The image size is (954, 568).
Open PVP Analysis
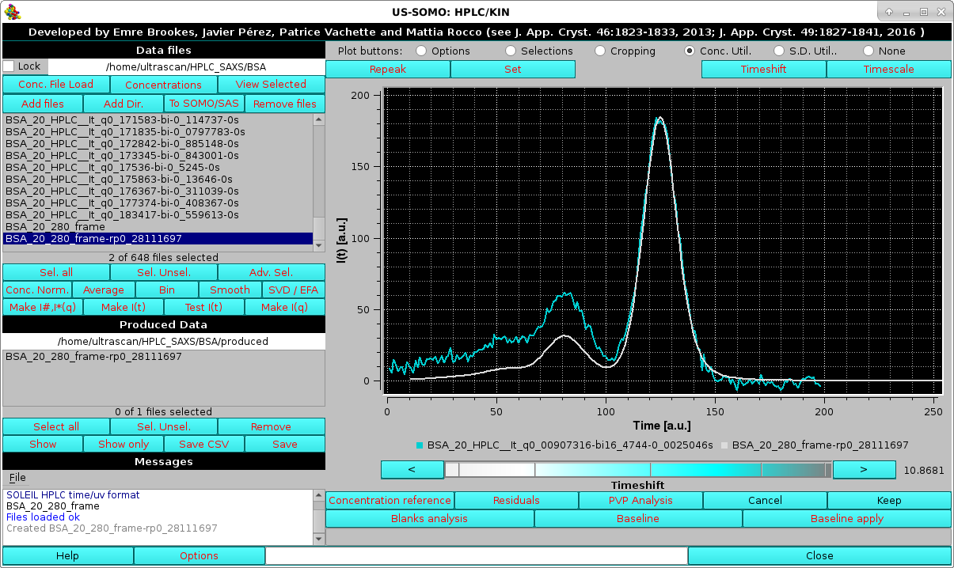coord(640,500)
